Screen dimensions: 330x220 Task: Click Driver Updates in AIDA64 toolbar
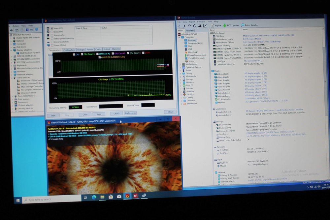point(249,25)
